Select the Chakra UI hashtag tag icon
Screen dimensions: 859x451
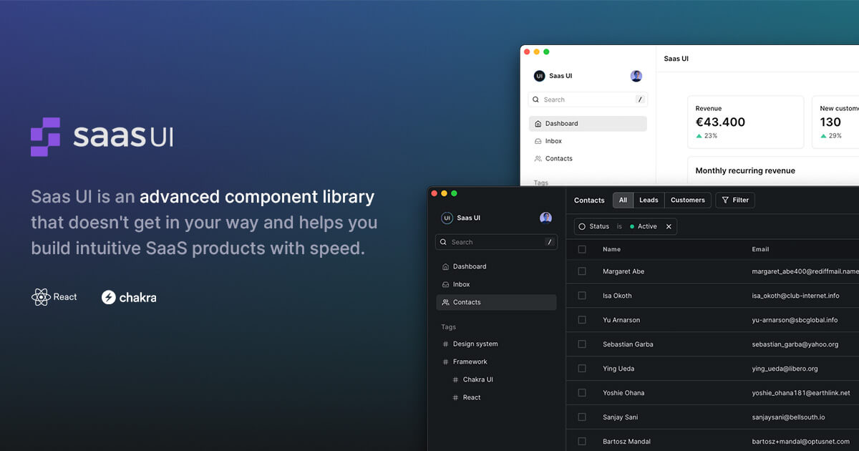coord(455,379)
